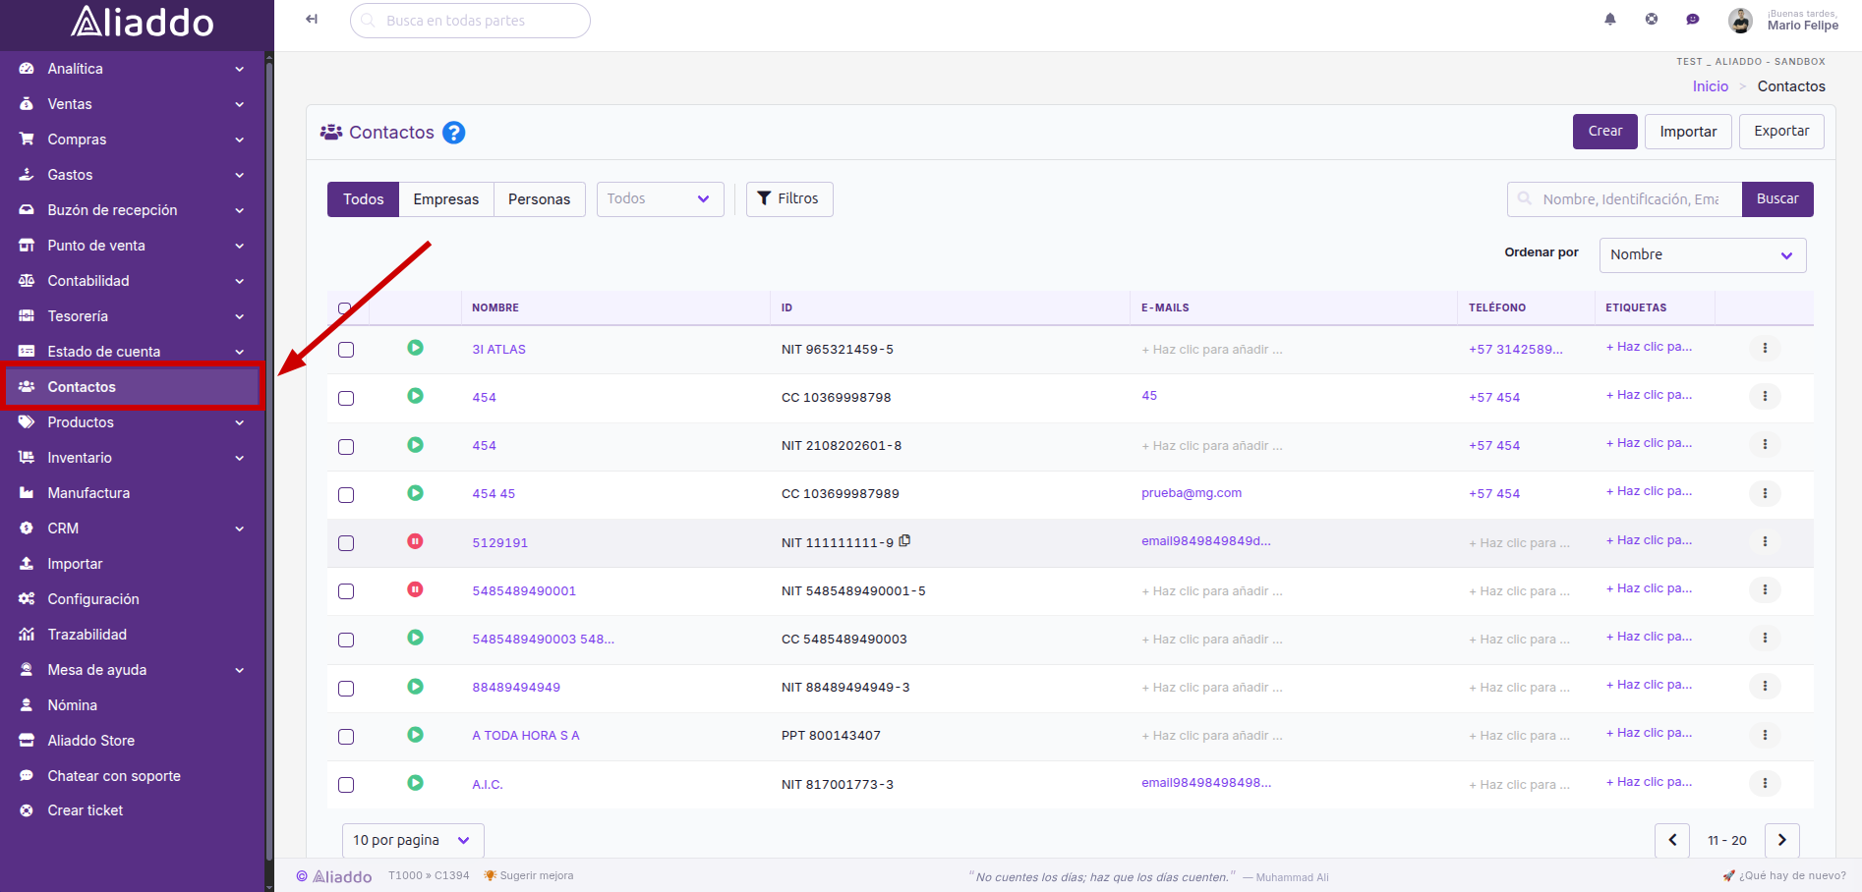Image resolution: width=1862 pixels, height=892 pixels.
Task: Click the Buscar button
Action: point(1777,199)
